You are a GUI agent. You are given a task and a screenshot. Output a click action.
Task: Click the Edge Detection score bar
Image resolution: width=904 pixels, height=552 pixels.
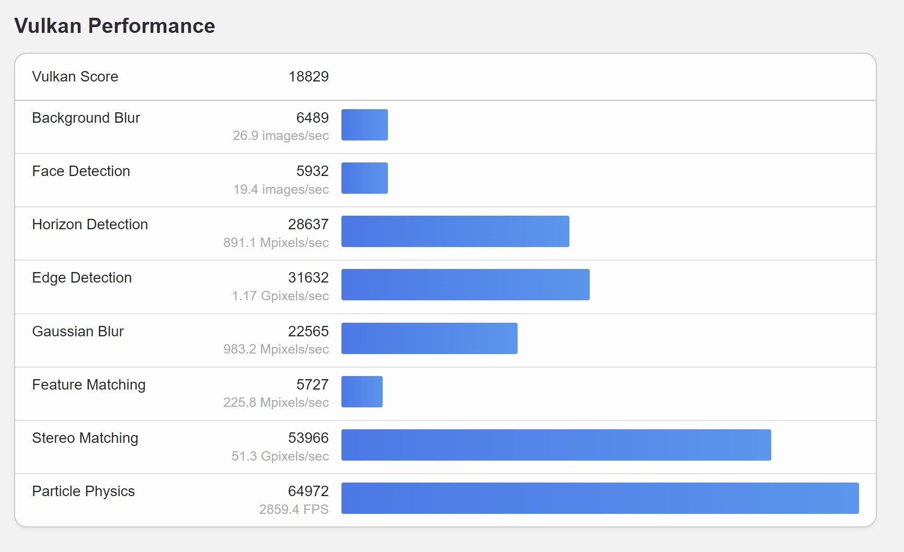tap(465, 285)
